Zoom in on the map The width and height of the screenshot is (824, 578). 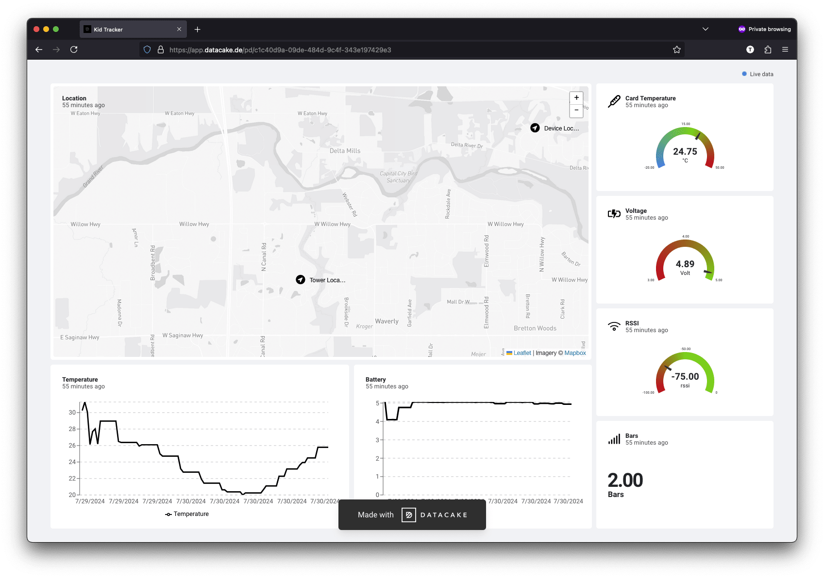(576, 97)
